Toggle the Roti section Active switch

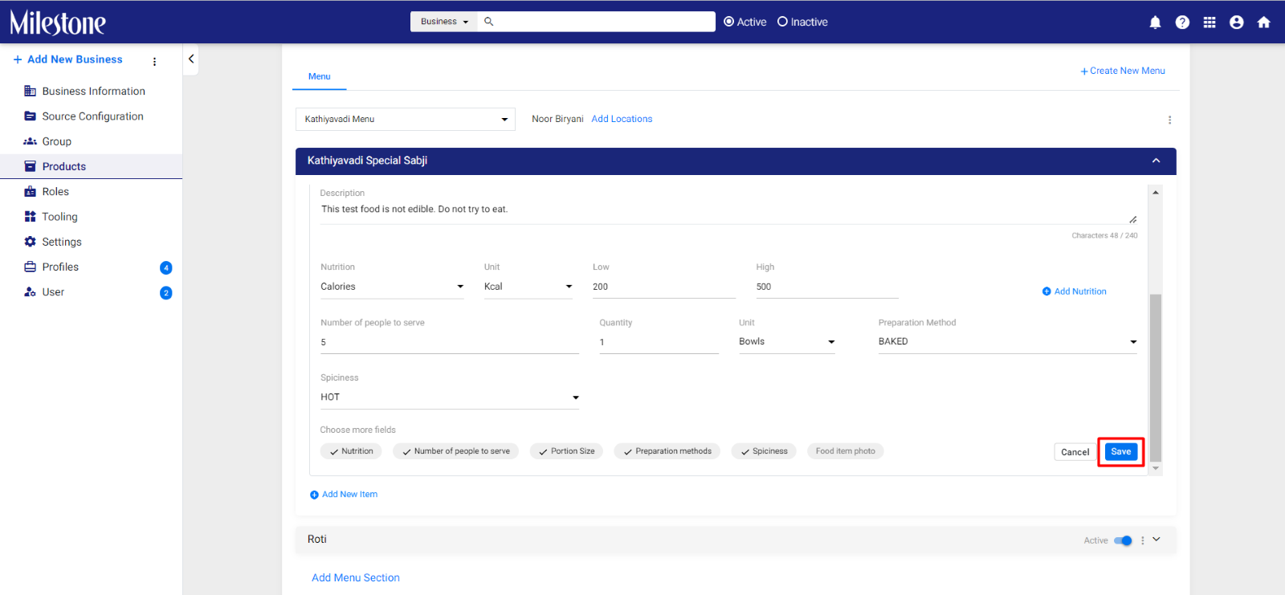[x=1123, y=540]
